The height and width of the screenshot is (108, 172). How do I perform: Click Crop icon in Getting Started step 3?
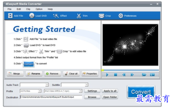pyautogui.click(x=59, y=52)
